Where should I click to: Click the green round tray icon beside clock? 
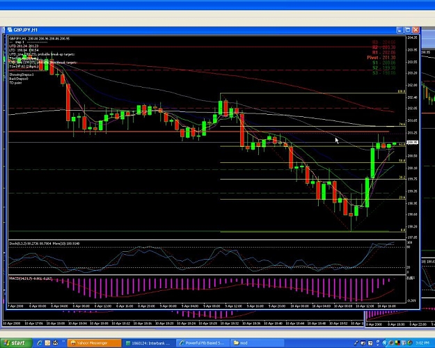pyautogui.click(x=410, y=343)
